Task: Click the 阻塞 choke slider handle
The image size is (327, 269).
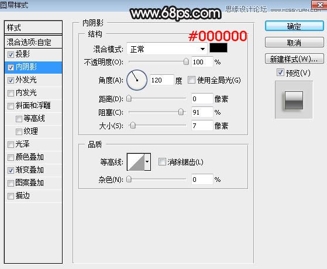Action: [x=181, y=112]
